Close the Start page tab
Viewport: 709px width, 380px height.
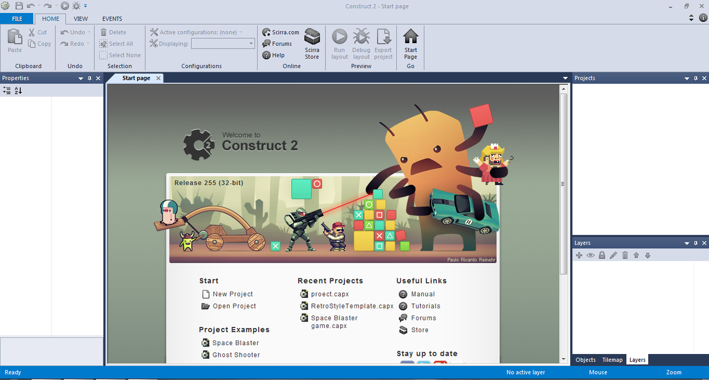158,78
